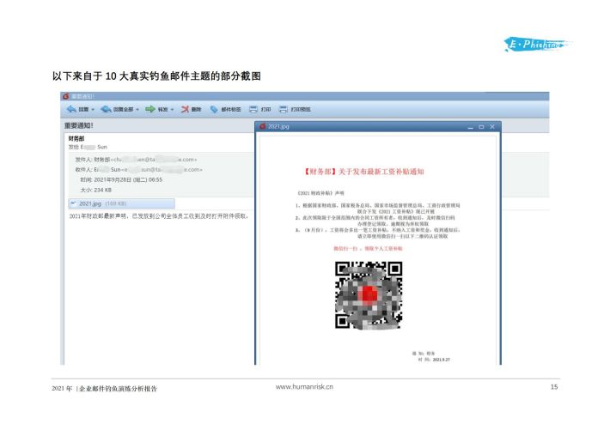Click the www.humanrisk.cn footer link
Screen dimensions: 610x430
click(x=304, y=387)
